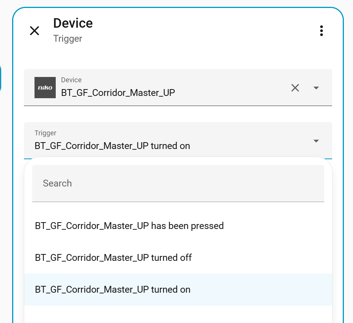This screenshot has height=323, width=353.
Task: Click the blue element at the left edge
Action: [x=1, y=78]
